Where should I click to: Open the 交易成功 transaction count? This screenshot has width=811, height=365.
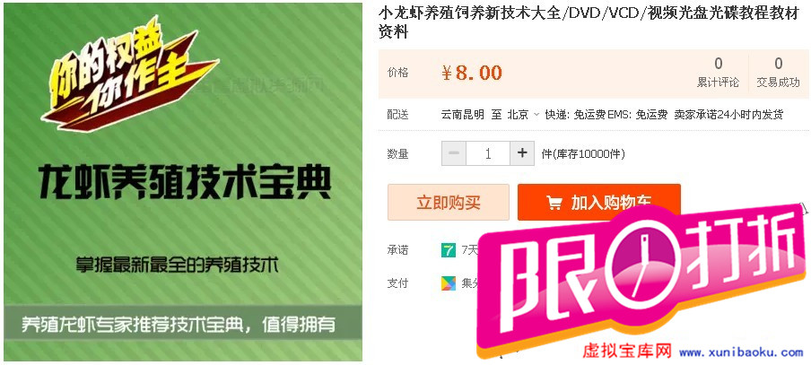click(x=778, y=73)
